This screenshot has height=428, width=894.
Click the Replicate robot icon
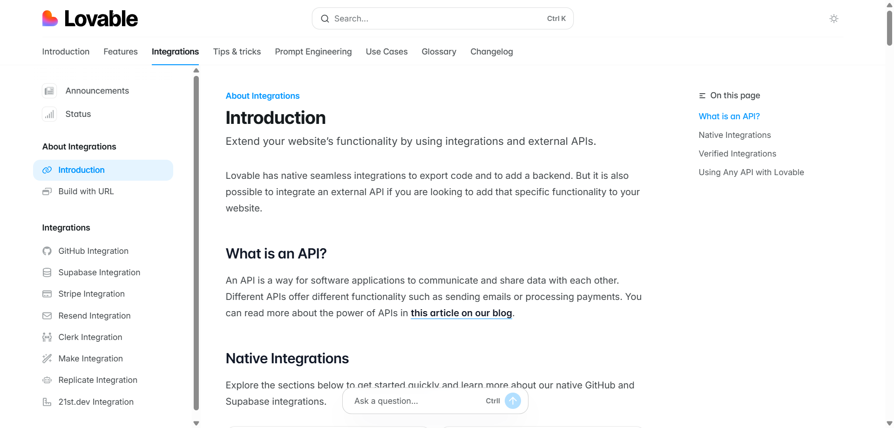(47, 380)
